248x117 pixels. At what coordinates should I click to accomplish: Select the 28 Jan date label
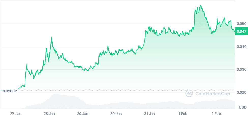coord(49,113)
